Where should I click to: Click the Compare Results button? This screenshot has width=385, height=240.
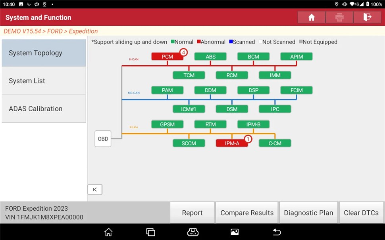(247, 213)
